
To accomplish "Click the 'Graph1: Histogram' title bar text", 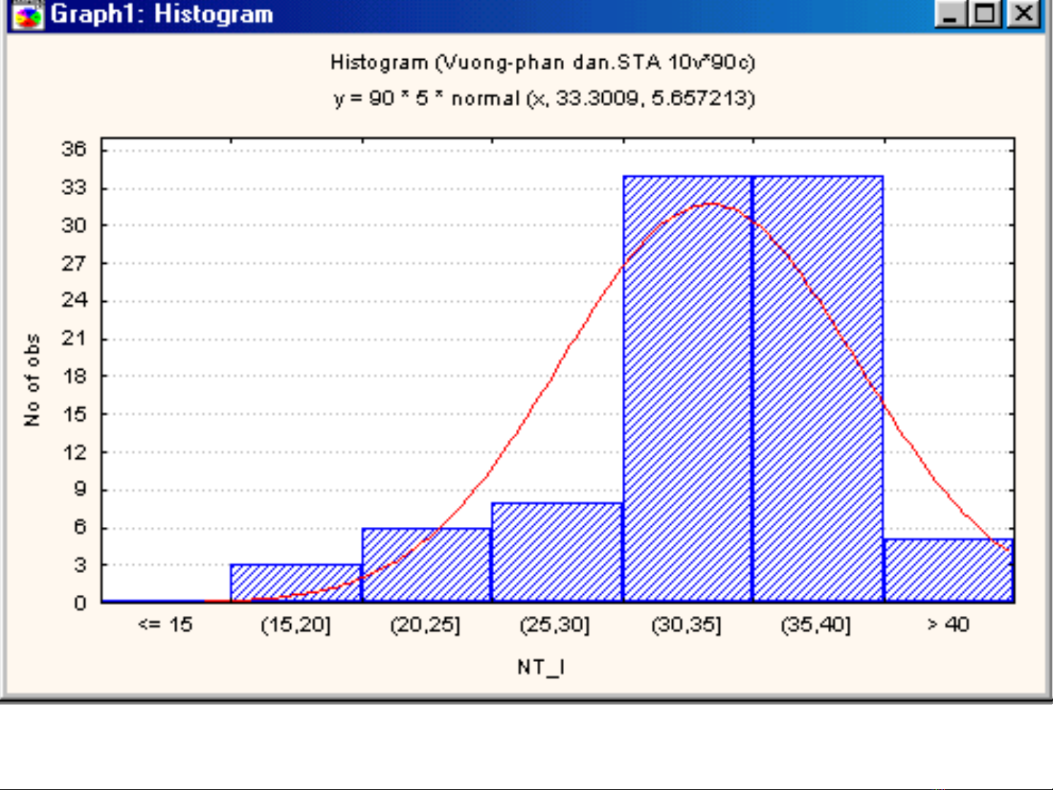I will pos(161,15).
